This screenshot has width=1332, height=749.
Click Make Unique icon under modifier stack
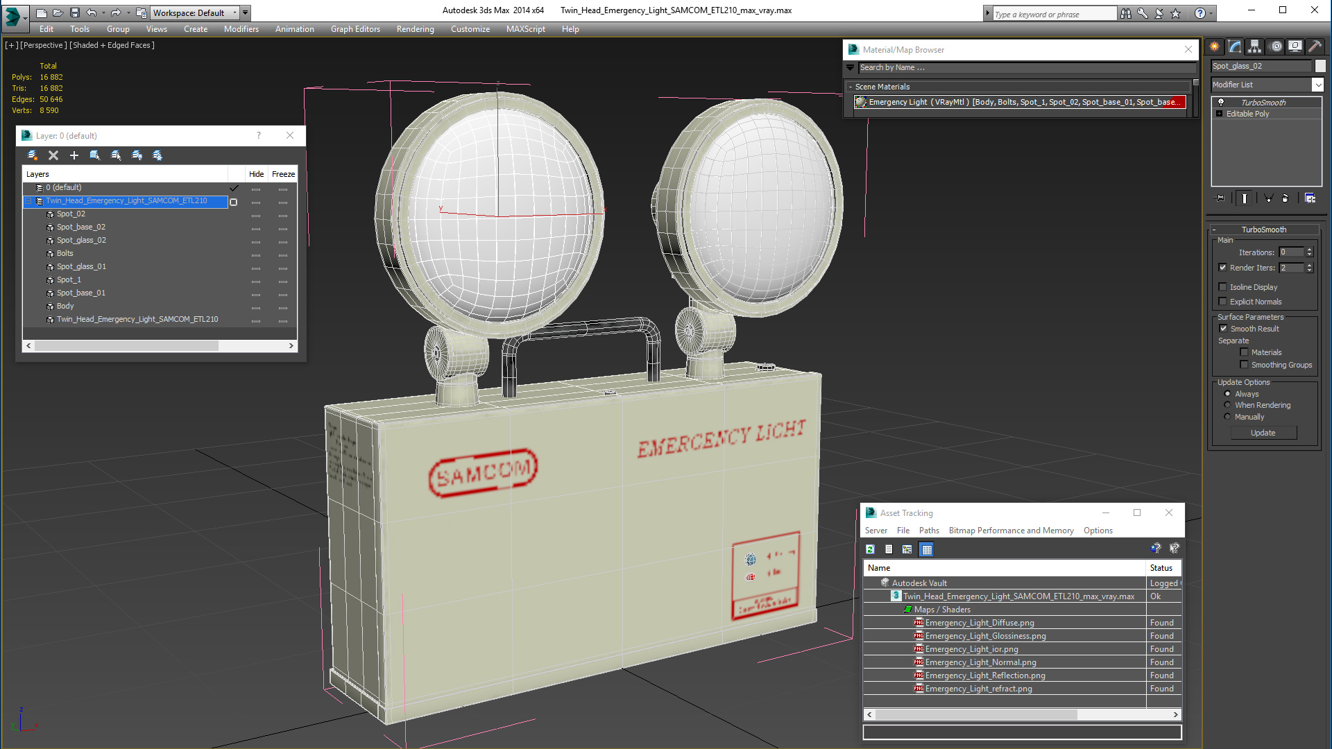[1268, 198]
